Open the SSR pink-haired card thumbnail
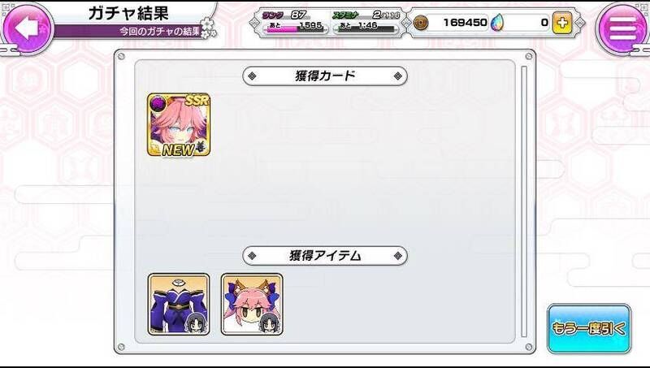This screenshot has height=368, width=650. coord(179,125)
